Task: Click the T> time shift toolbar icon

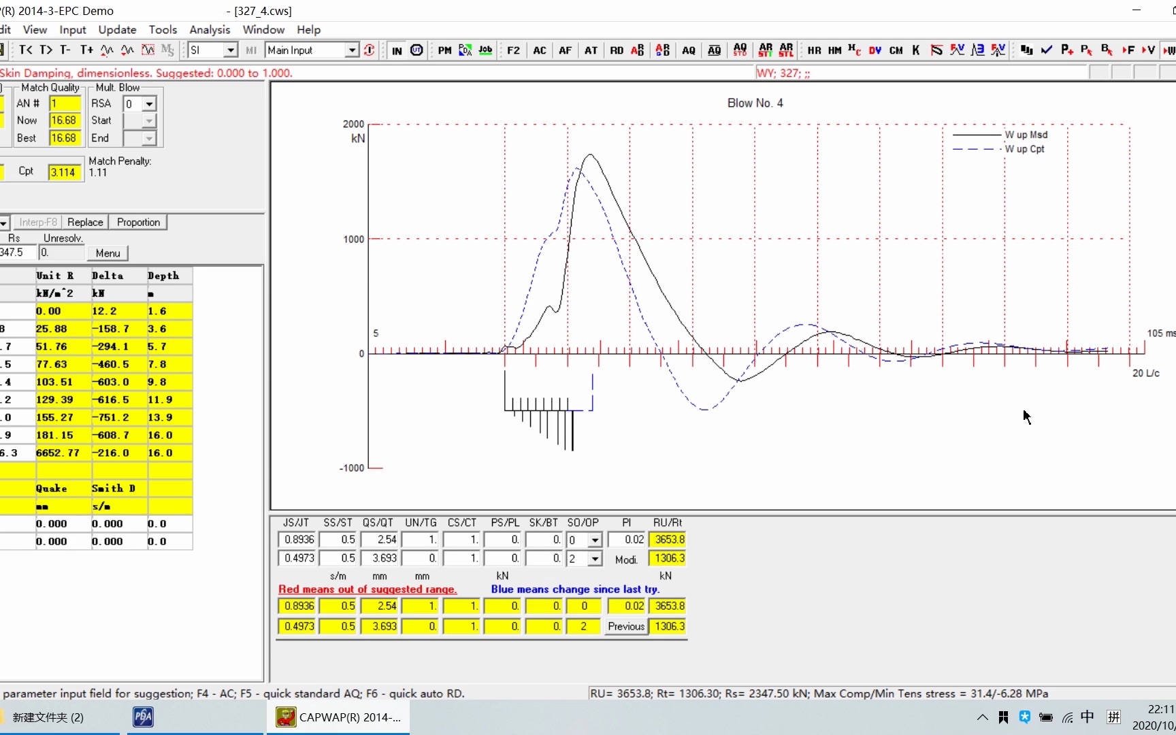Action: tap(46, 50)
